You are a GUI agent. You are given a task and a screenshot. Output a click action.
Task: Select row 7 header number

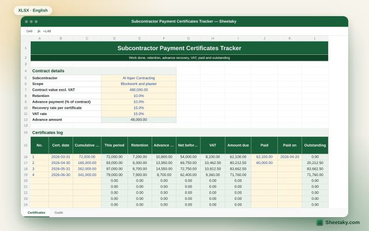25,90
